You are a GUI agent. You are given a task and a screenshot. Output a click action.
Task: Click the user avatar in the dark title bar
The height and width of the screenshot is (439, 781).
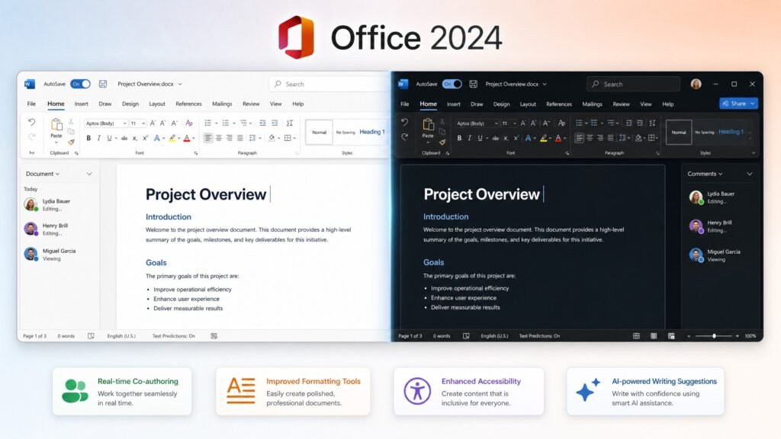[696, 84]
